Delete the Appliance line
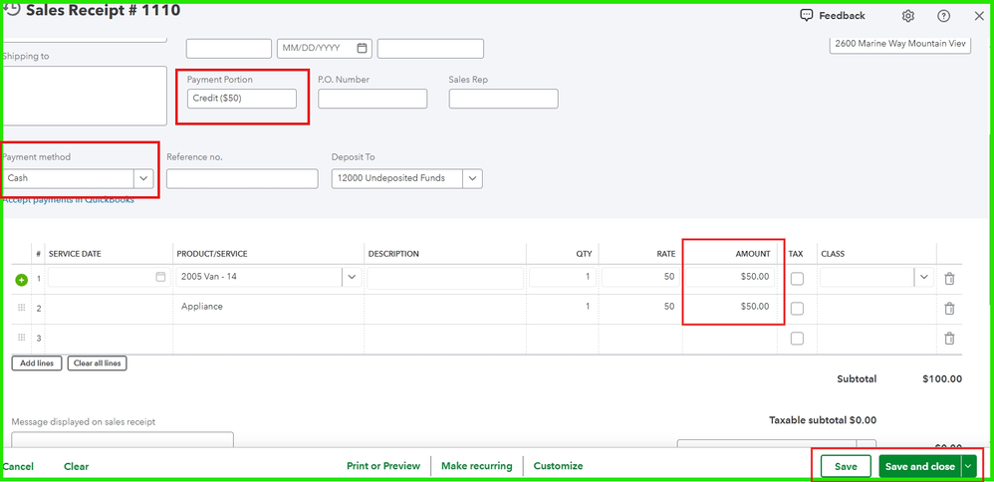 [x=949, y=309]
